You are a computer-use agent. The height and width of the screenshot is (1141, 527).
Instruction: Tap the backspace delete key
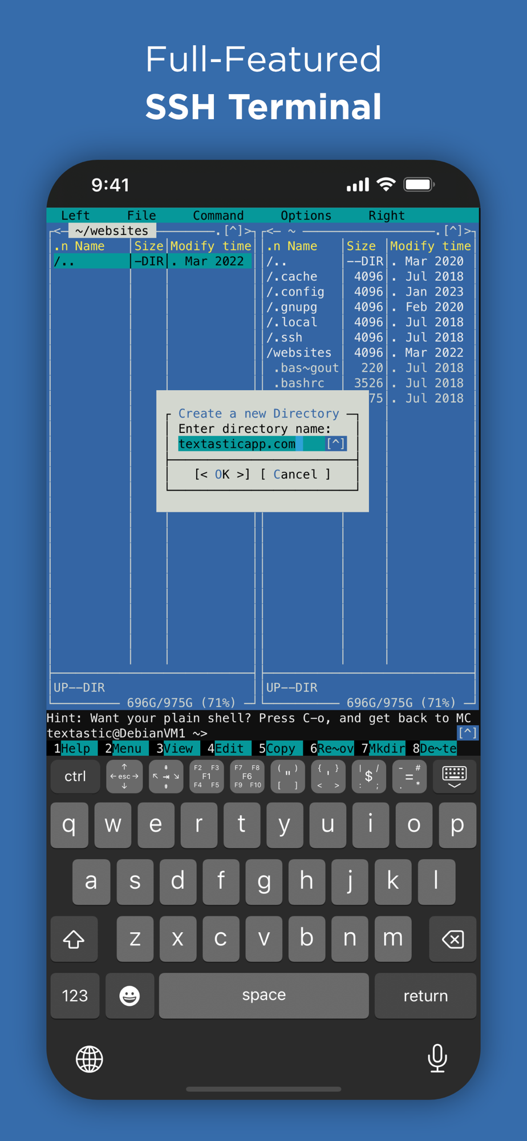pos(453,939)
